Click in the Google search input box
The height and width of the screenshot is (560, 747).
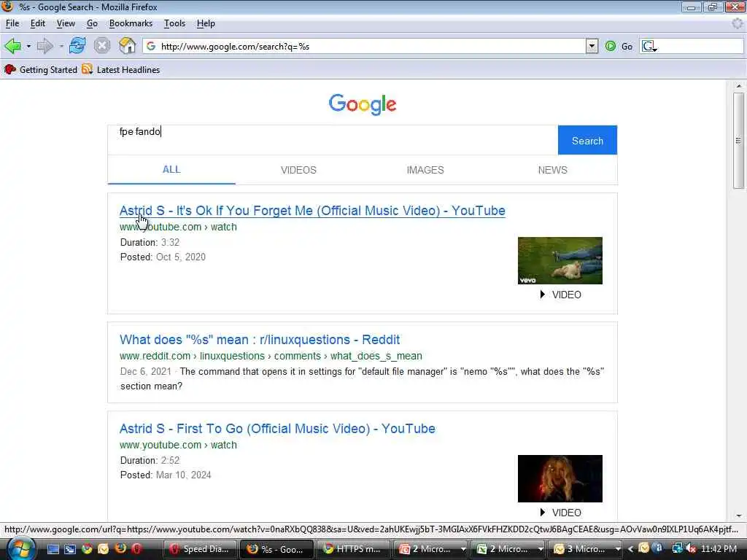pos(333,140)
